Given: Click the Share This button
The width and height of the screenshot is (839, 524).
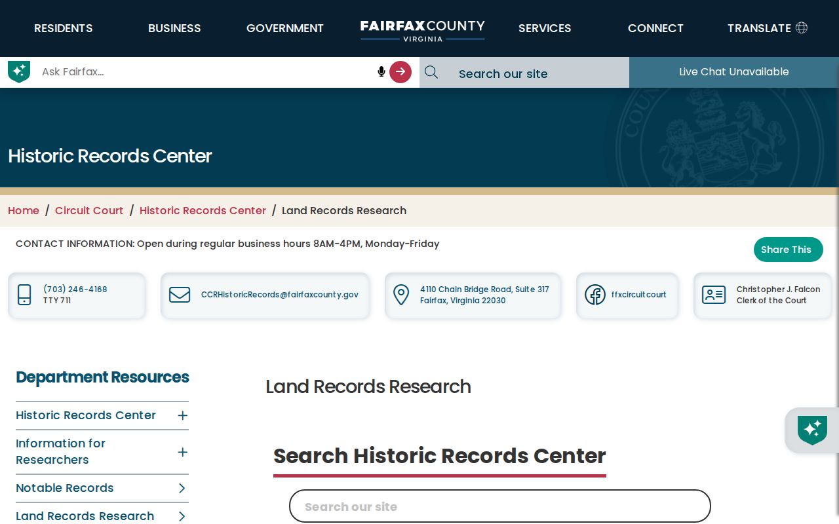Looking at the screenshot, I should tap(788, 250).
